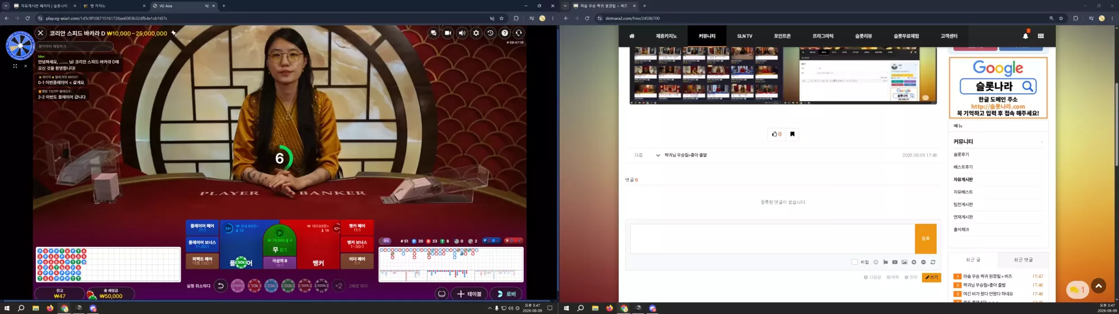This screenshot has height=314, width=1119.
Task: Expand the 다음 next-post chevron
Action: [657, 155]
